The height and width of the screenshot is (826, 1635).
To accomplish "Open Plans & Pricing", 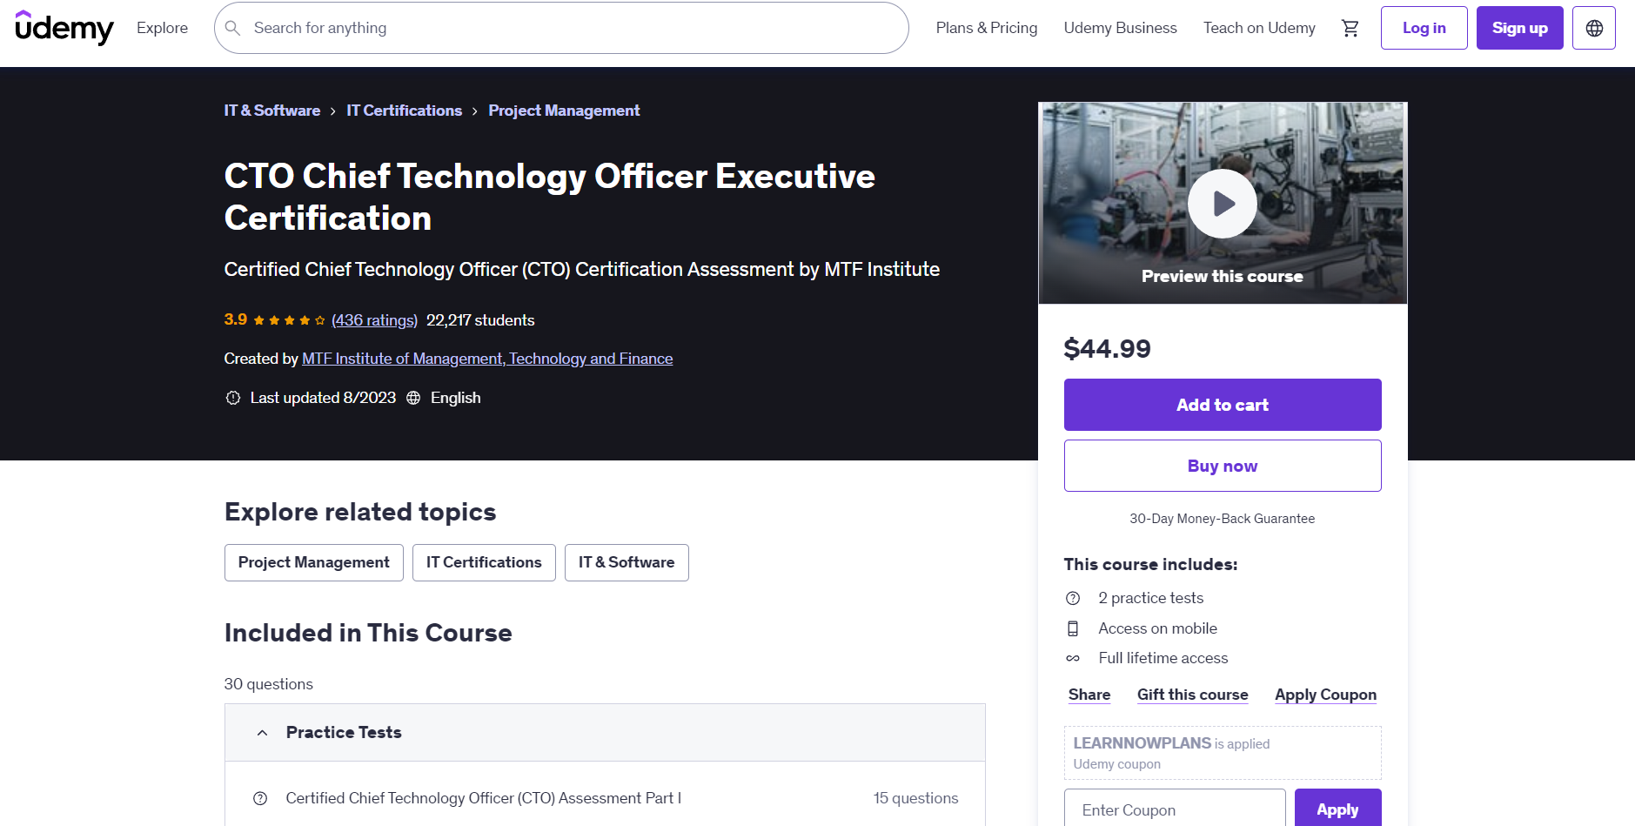I will click(x=987, y=28).
